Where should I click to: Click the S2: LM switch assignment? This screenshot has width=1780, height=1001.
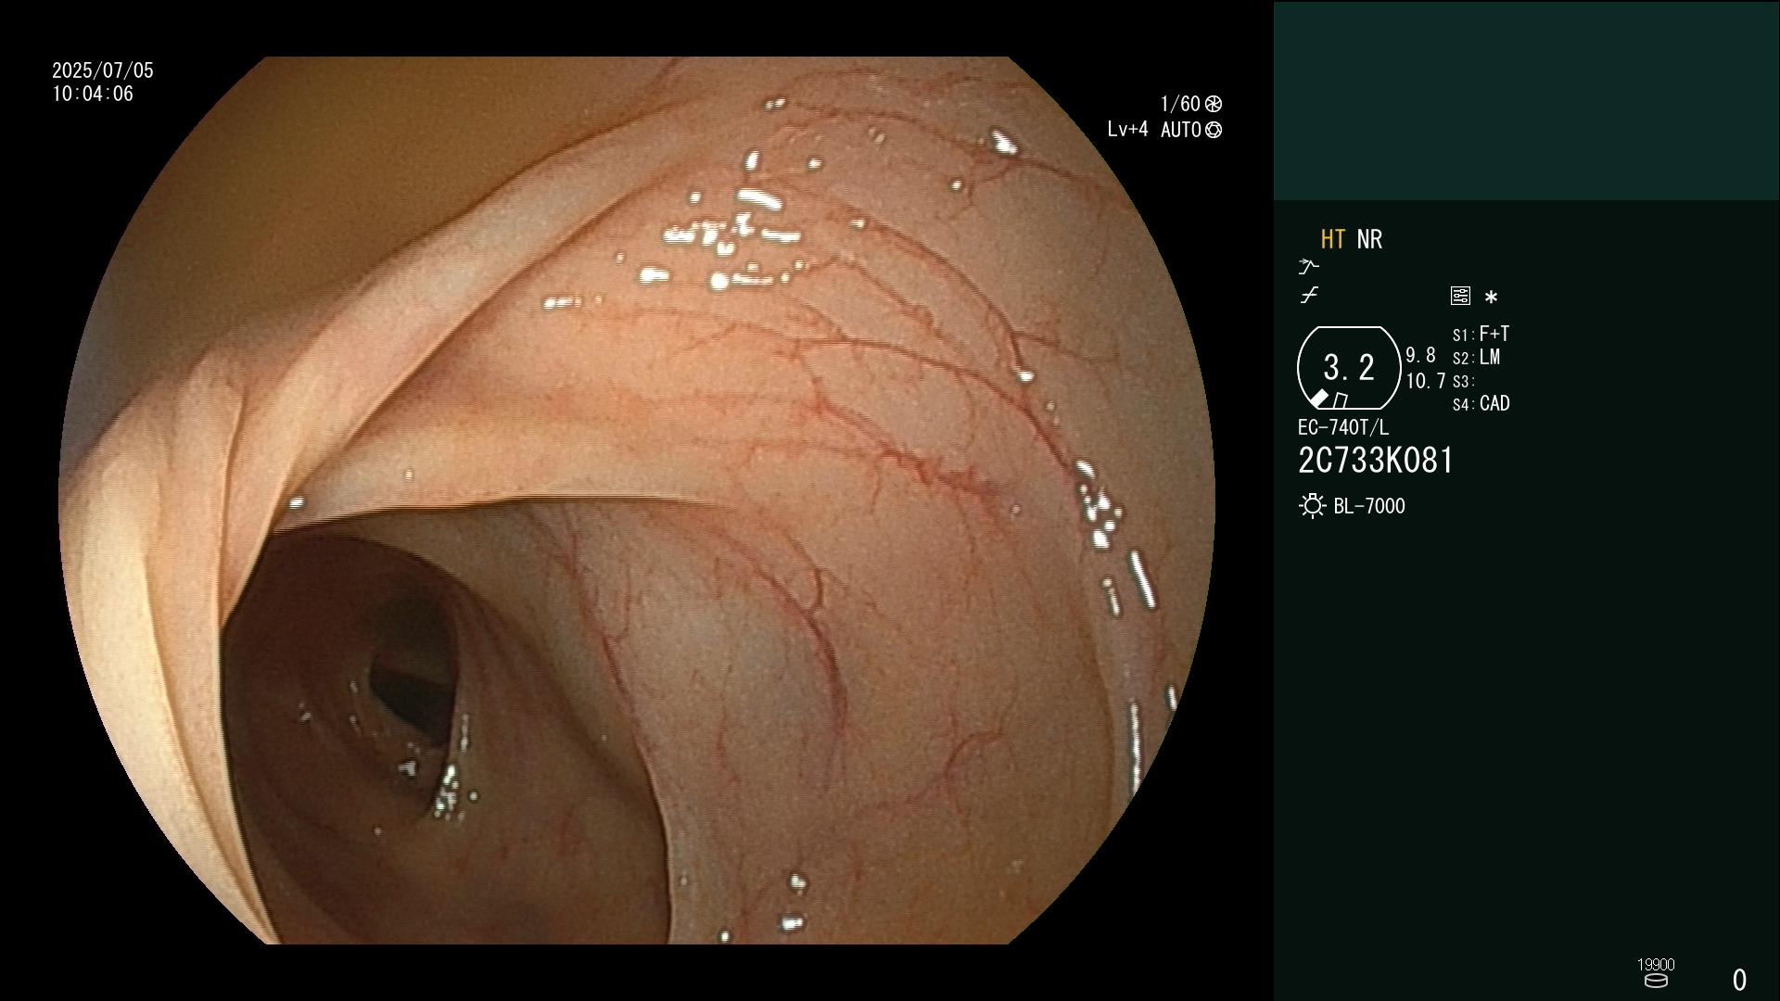click(1476, 358)
